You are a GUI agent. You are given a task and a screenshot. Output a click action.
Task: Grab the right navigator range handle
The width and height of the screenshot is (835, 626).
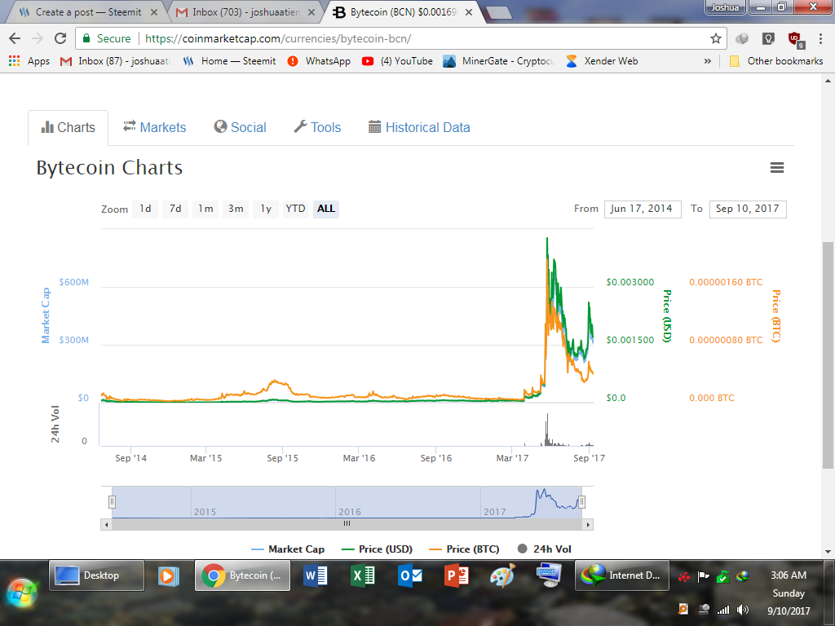point(581,501)
